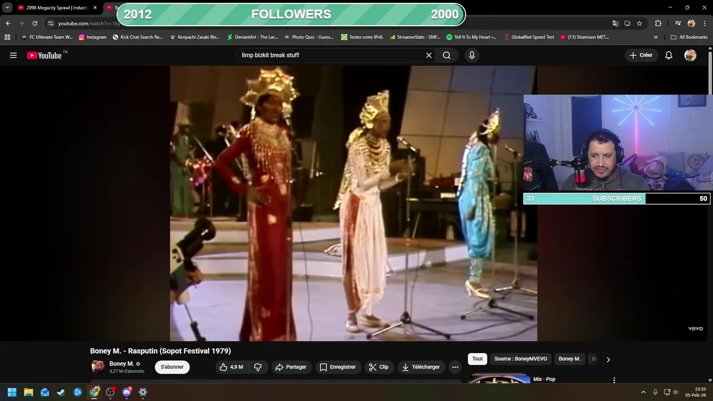This screenshot has width=713, height=401.
Task: Run search with magnifier button
Action: [447, 55]
